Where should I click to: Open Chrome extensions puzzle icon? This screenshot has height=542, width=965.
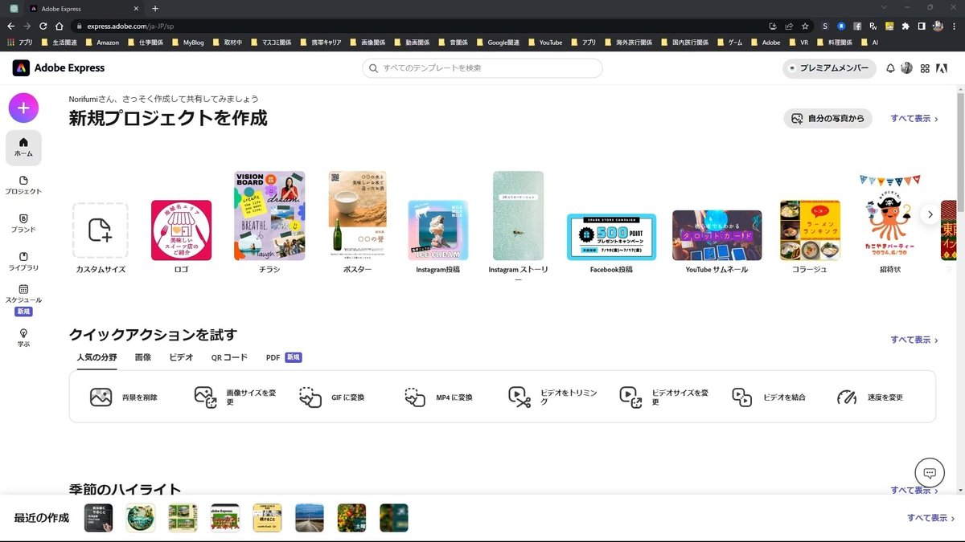click(906, 26)
